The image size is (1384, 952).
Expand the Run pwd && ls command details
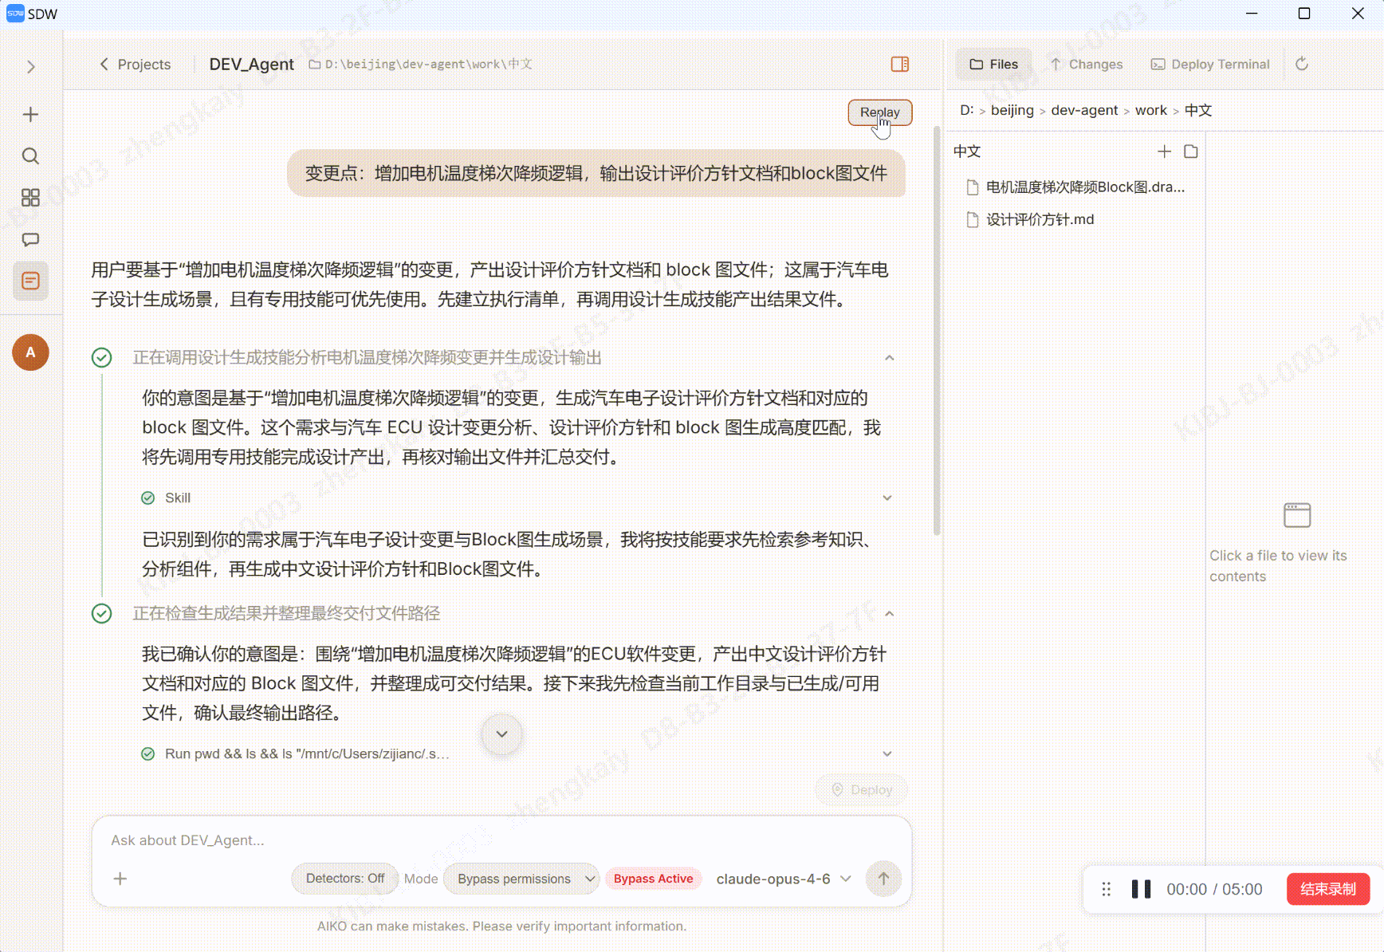[x=887, y=754]
